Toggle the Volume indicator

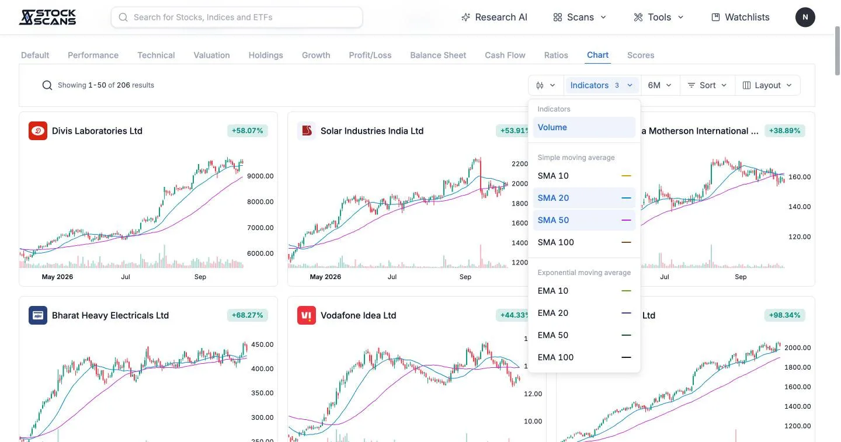[584, 127]
